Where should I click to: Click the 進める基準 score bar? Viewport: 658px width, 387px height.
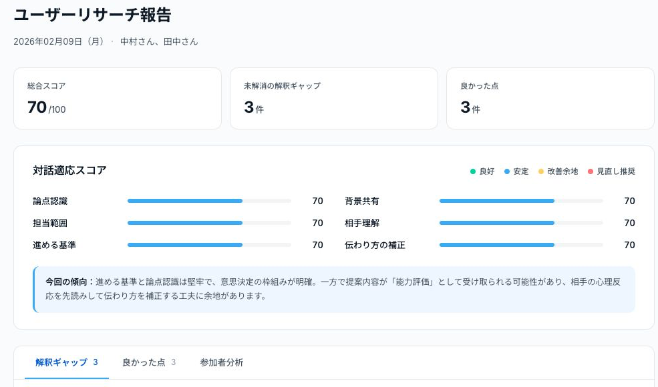click(209, 245)
